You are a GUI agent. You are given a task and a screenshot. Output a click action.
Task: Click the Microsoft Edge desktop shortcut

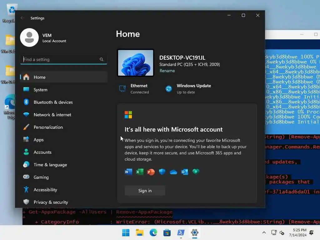[9, 107]
